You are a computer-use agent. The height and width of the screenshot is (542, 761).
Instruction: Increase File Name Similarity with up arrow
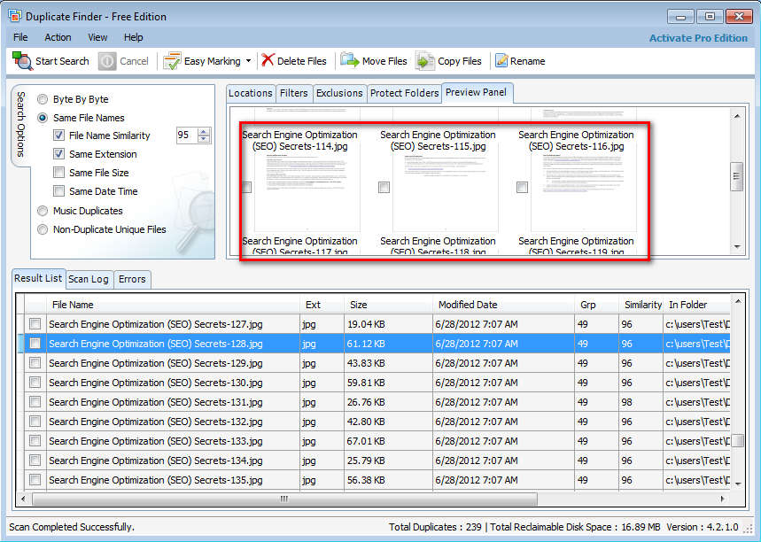(x=205, y=132)
